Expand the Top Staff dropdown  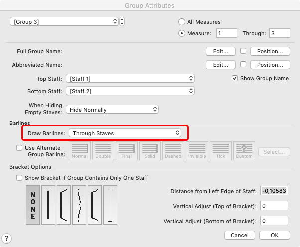(x=130, y=78)
